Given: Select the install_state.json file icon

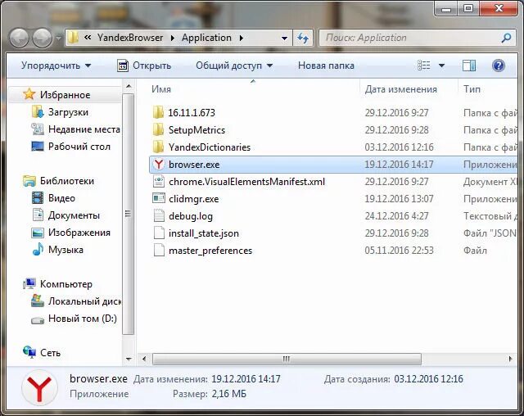Looking at the screenshot, I should point(159,233).
